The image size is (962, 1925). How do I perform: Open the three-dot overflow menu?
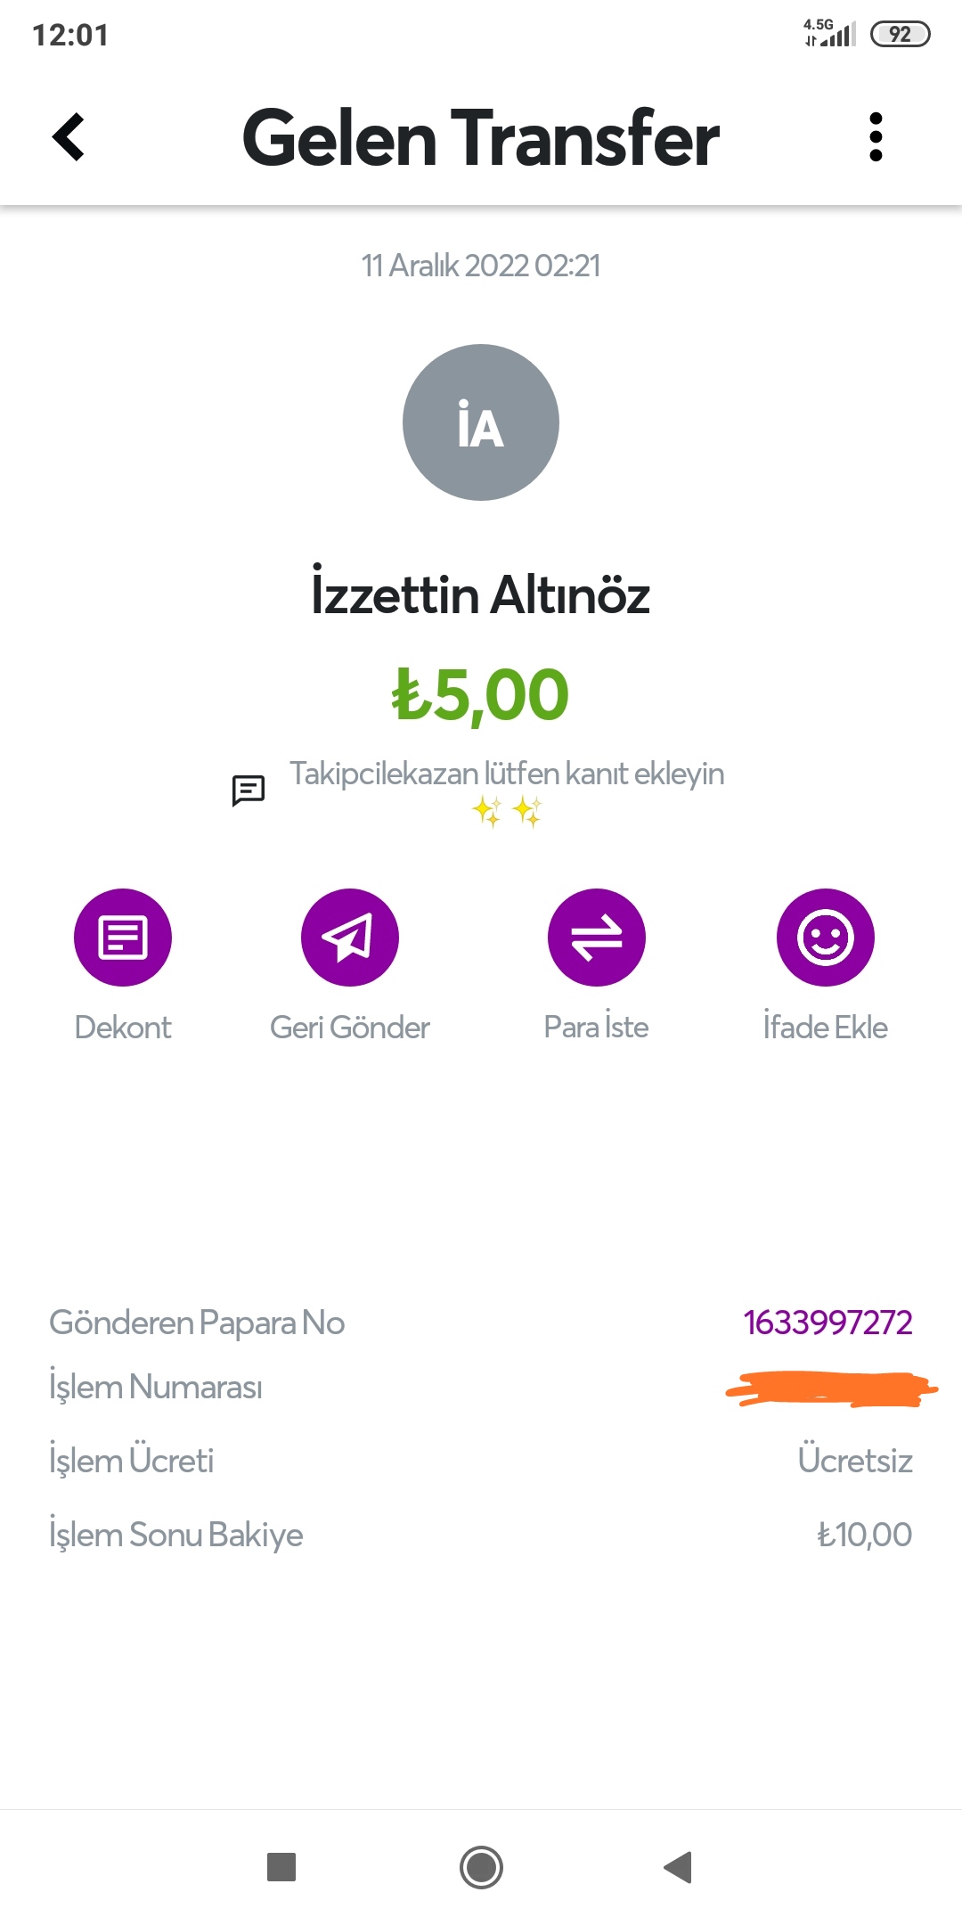[x=876, y=137]
